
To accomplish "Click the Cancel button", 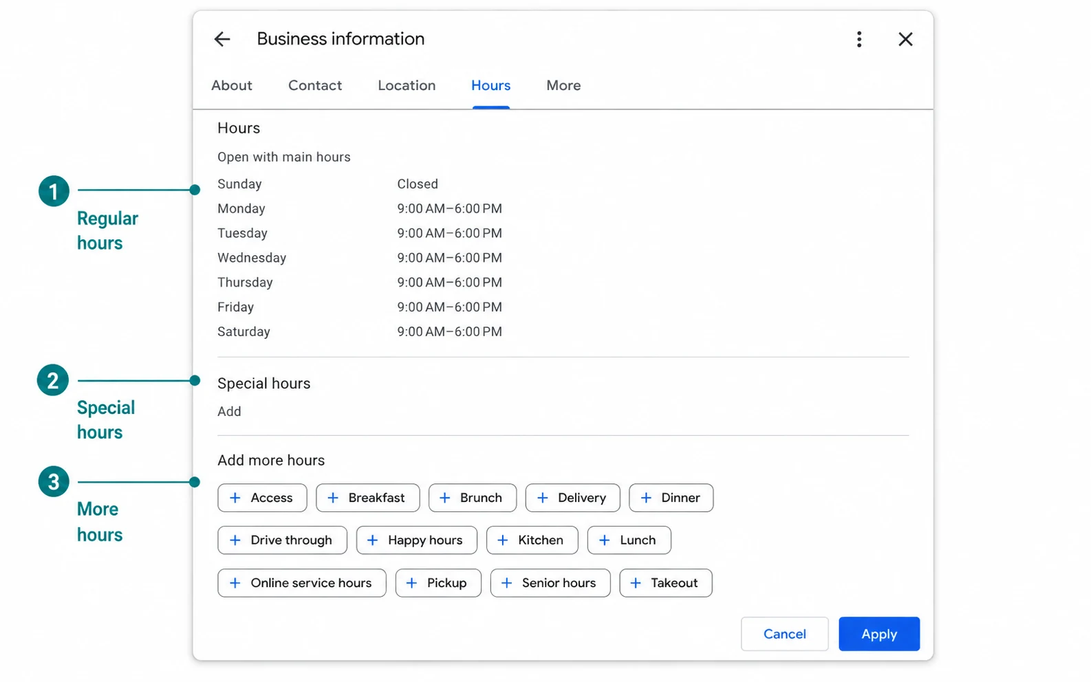I will (x=784, y=634).
